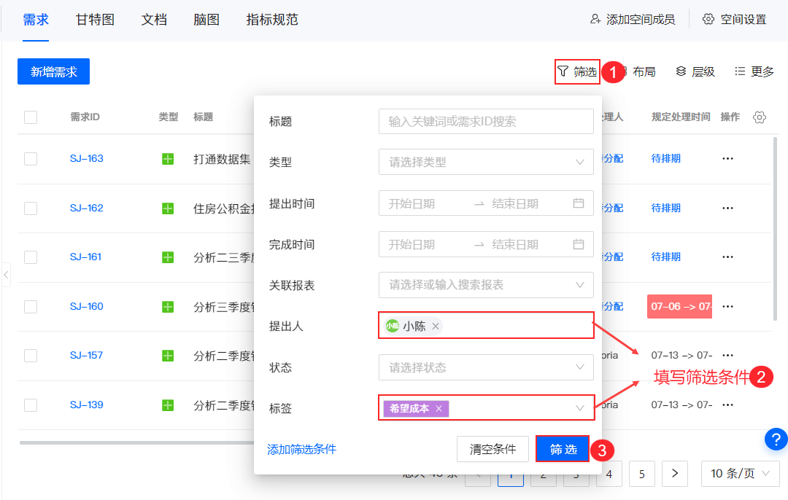Switch to the 需求 tab

[x=36, y=20]
